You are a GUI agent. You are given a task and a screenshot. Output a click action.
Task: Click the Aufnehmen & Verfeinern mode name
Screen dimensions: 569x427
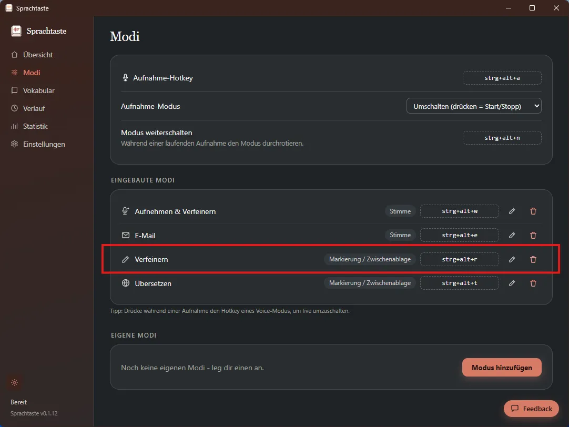click(175, 211)
